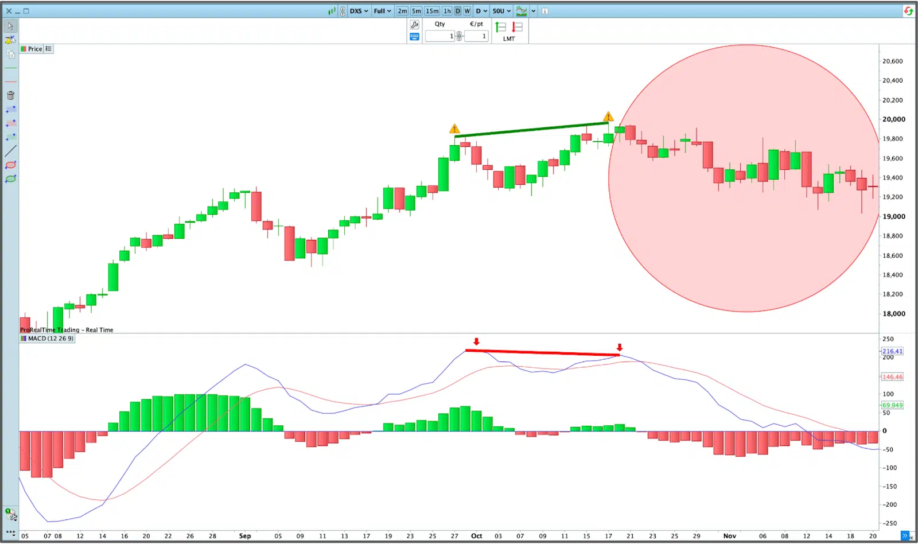Toggle the Daily (D) timeframe button
The width and height of the screenshot is (918, 544).
(457, 10)
